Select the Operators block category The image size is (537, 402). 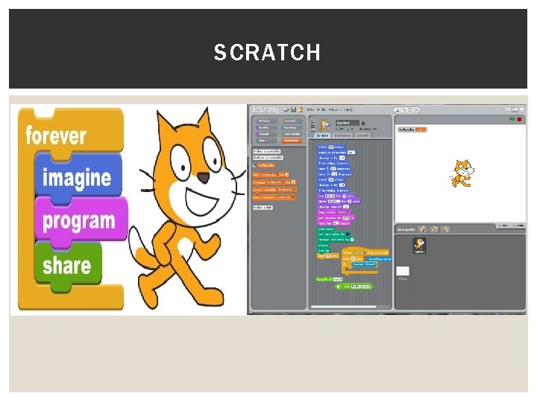tap(291, 134)
